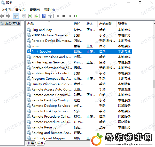
Task: Select Printer Extensions and N... service
Action: (x=51, y=57)
